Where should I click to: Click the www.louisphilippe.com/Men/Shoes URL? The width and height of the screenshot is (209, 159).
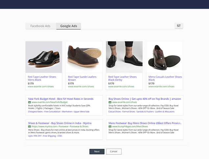pyautogui.click(x=130, y=126)
